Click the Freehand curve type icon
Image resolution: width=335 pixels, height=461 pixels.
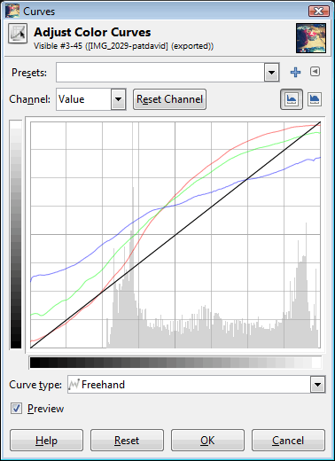[x=74, y=385]
